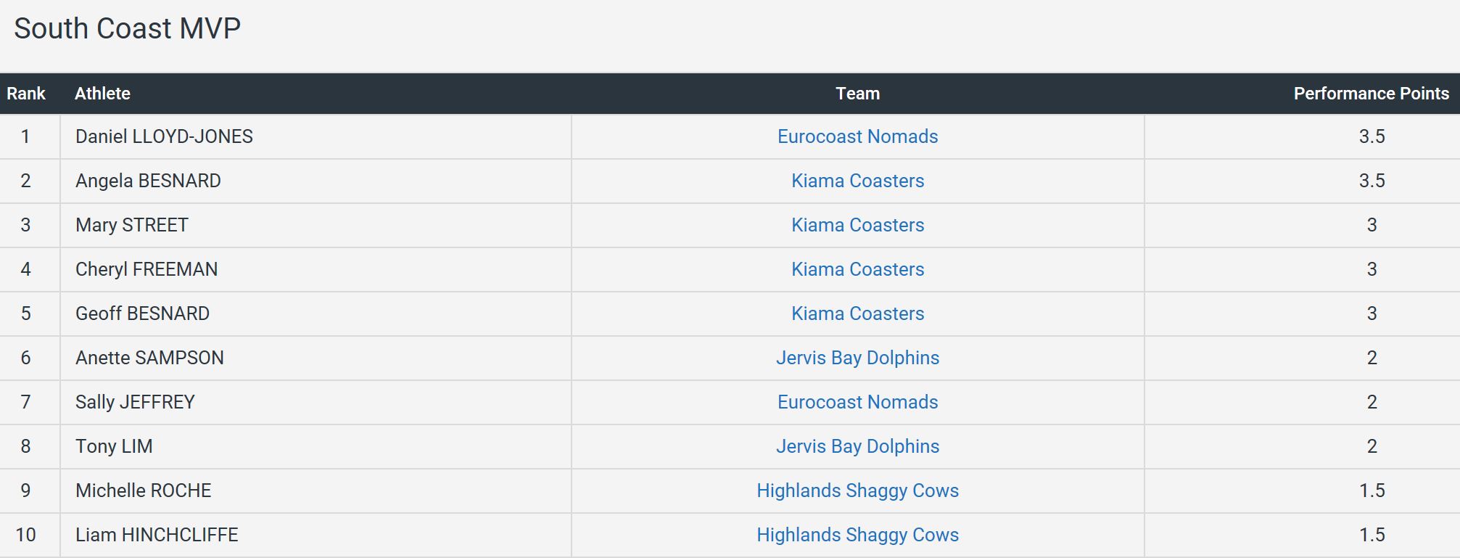Open Highlands Shaggy Cows link for Michelle ROCHE
The width and height of the screenshot is (1460, 558).
[x=857, y=491]
